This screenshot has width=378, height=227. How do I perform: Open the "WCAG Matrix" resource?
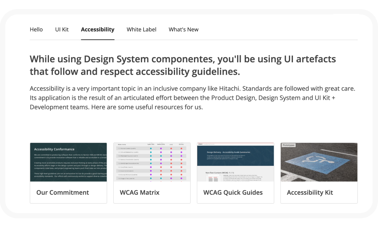[139, 192]
